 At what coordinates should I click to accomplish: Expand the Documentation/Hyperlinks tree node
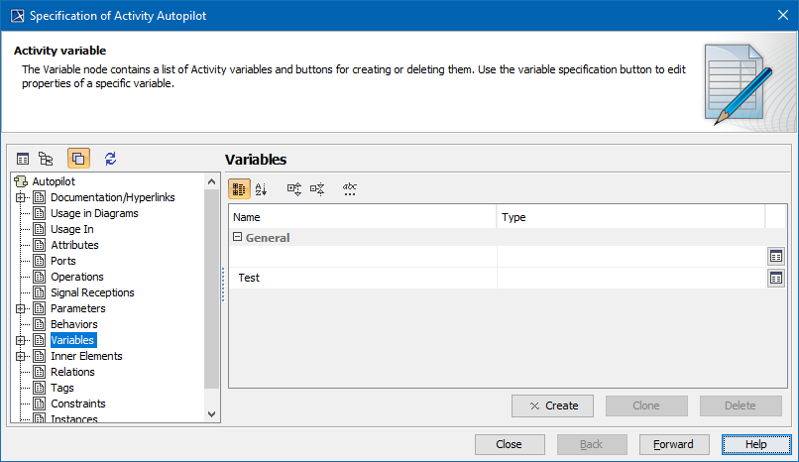point(21,197)
